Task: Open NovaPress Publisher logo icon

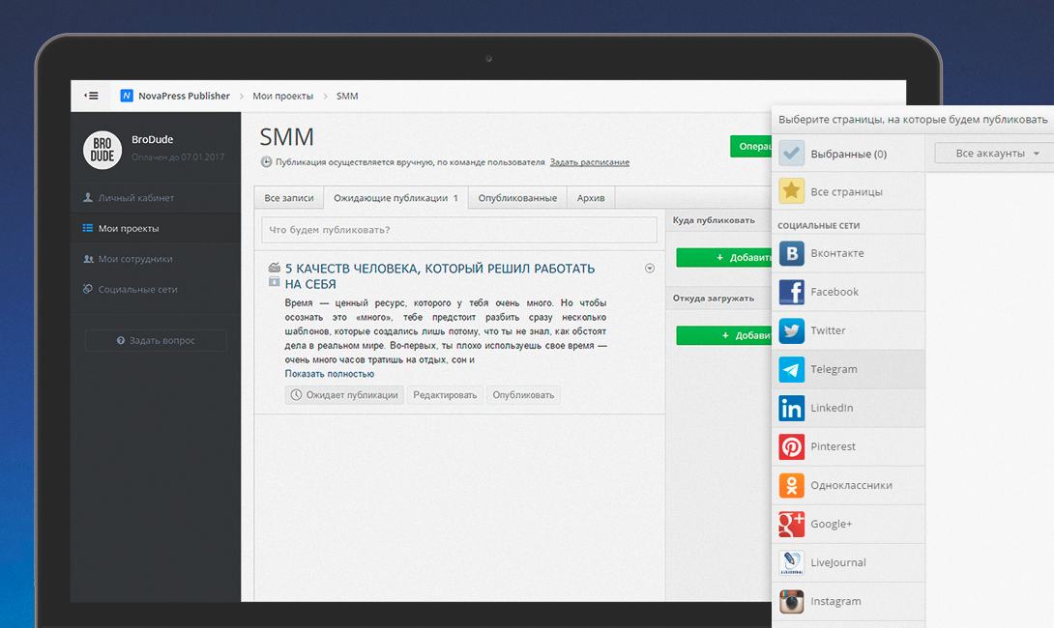Action: tap(127, 96)
